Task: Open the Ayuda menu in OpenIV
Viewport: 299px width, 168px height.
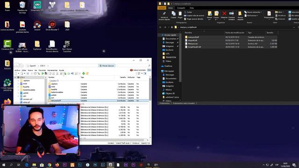Action: coord(61,70)
